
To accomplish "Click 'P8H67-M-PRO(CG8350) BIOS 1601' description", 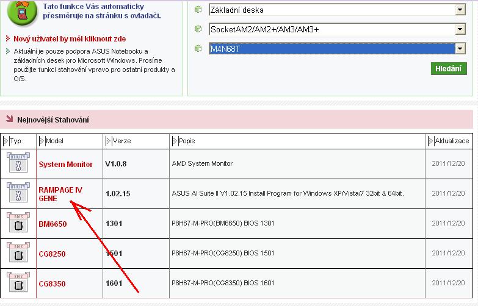I will click(x=223, y=283).
